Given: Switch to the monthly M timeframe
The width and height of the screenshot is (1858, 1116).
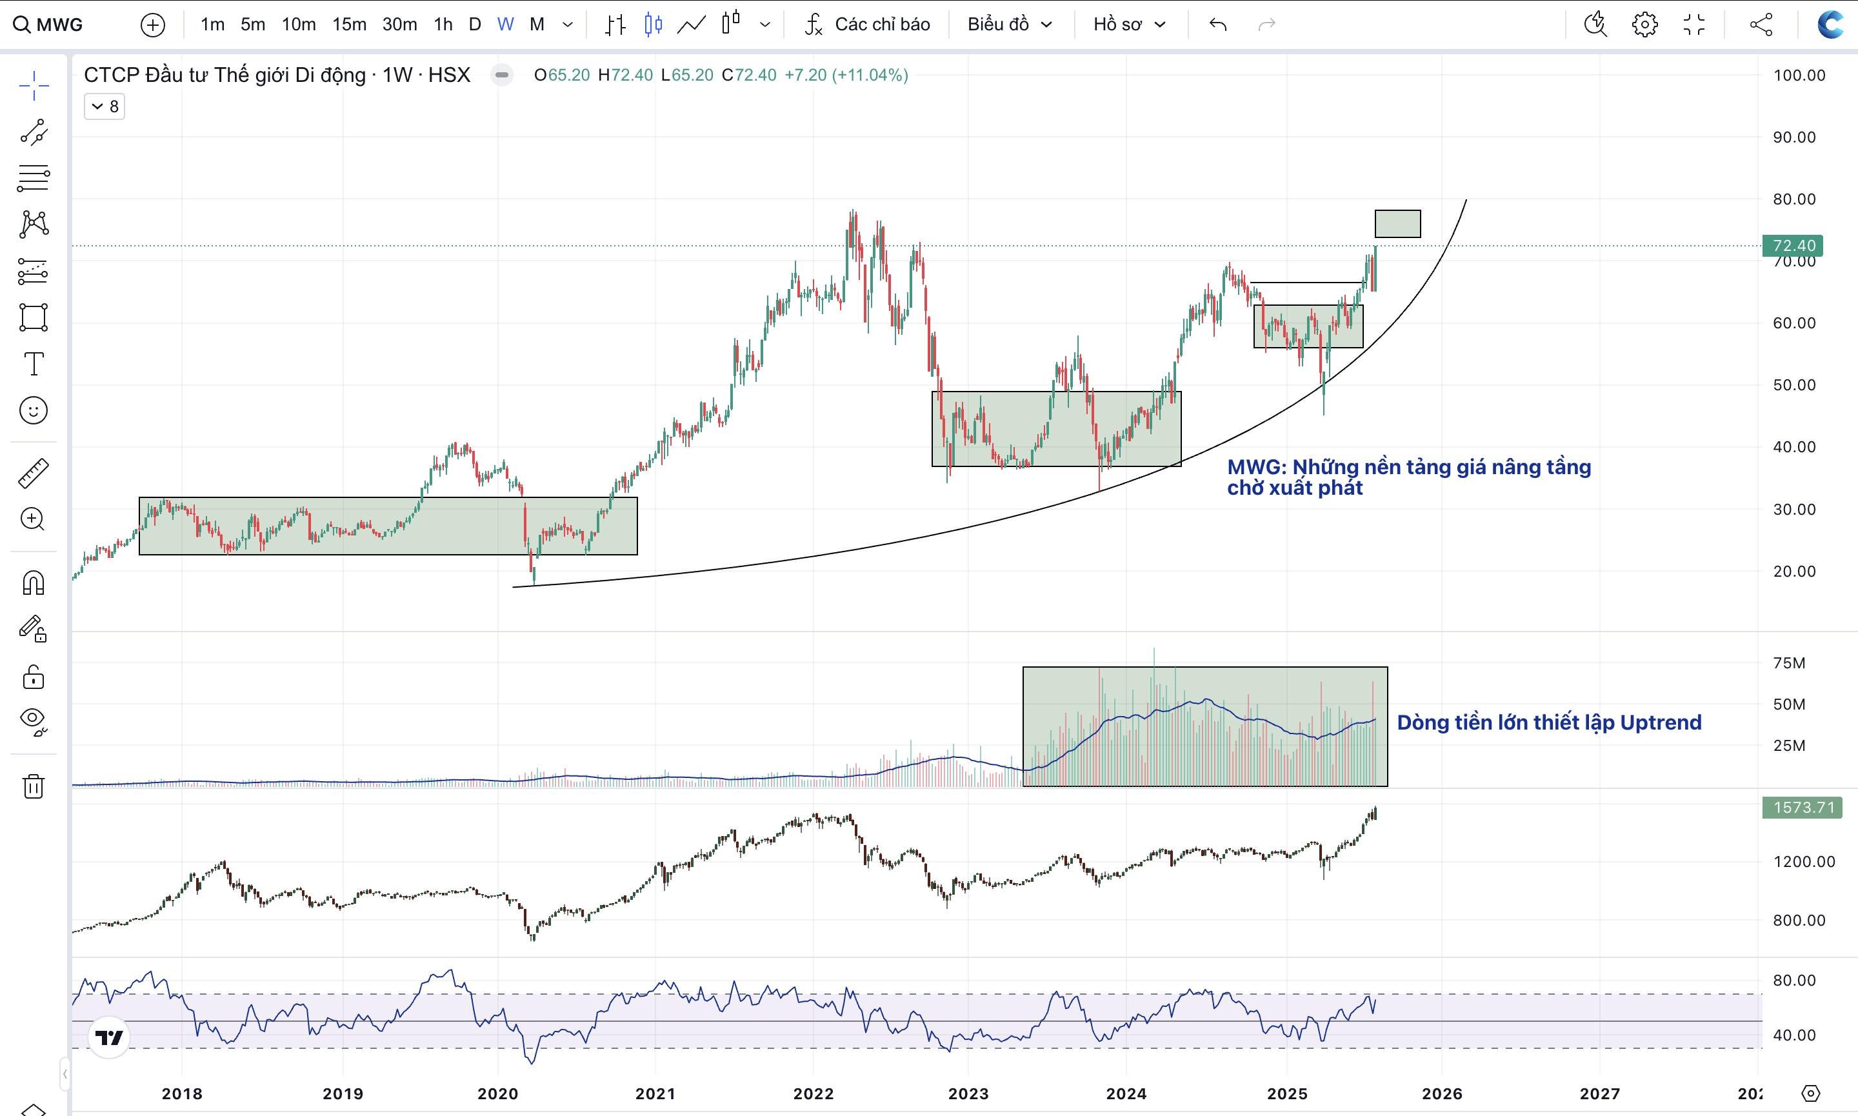Looking at the screenshot, I should 537,25.
